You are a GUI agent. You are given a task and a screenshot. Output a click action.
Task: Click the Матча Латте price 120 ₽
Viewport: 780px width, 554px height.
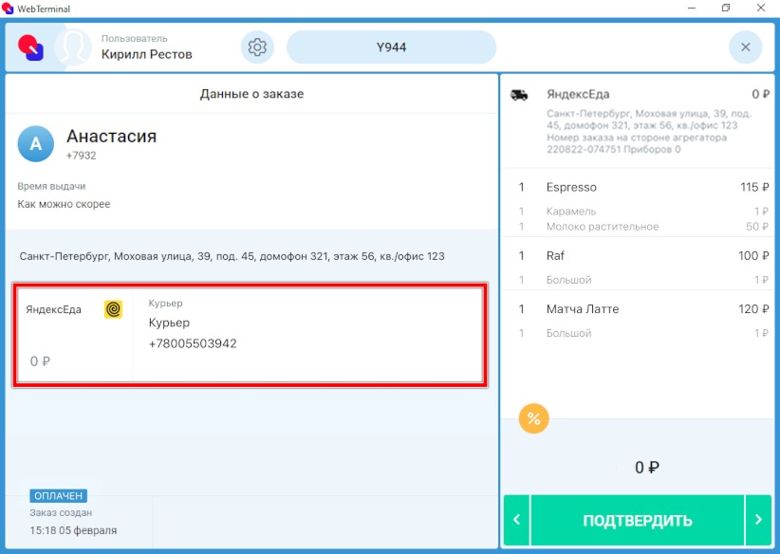click(x=753, y=309)
